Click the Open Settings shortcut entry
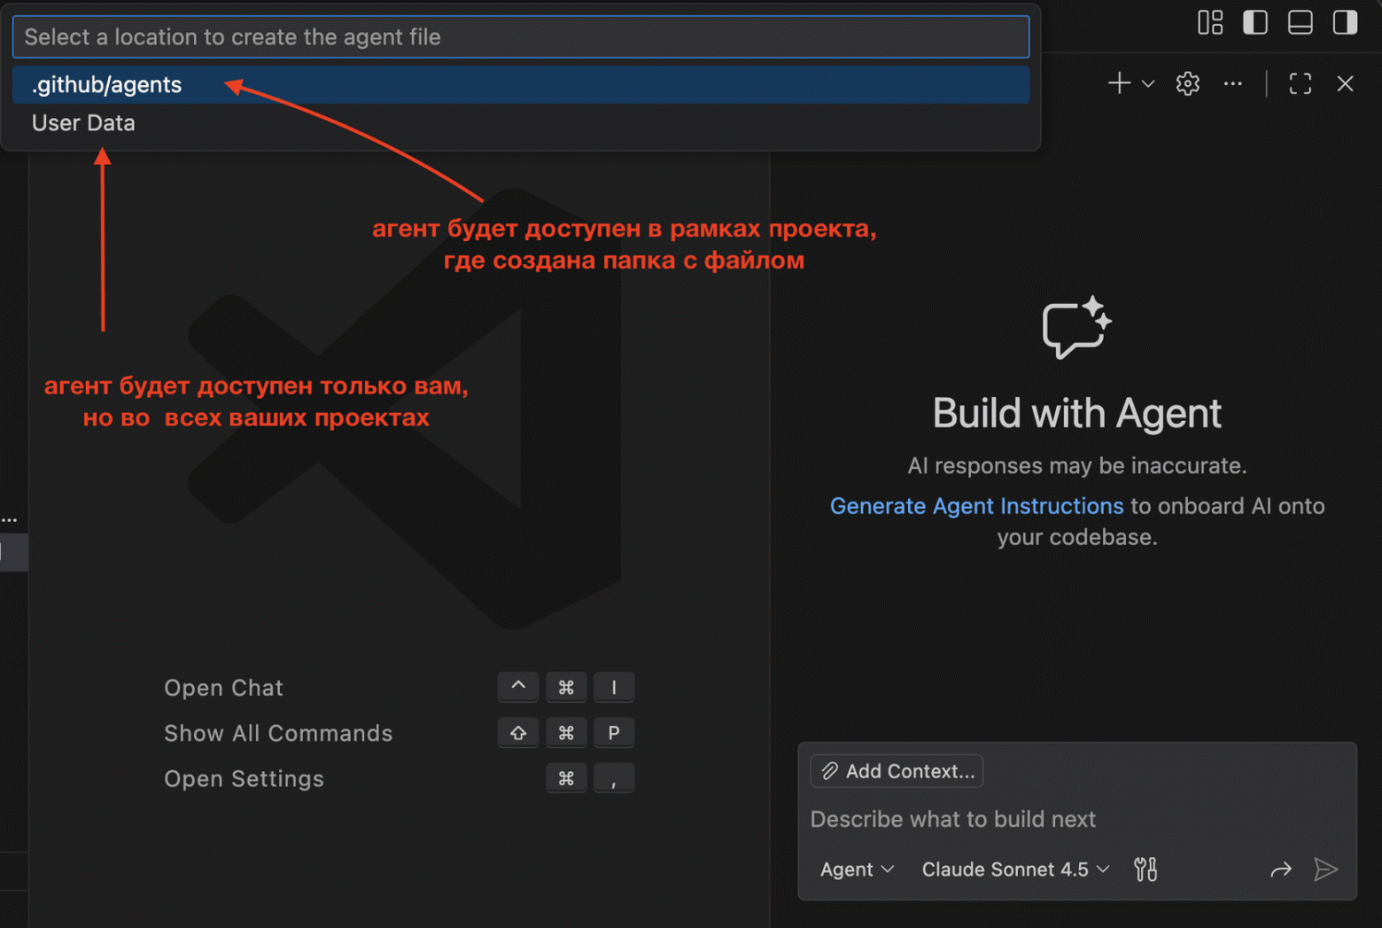This screenshot has width=1382, height=928. pos(244,779)
